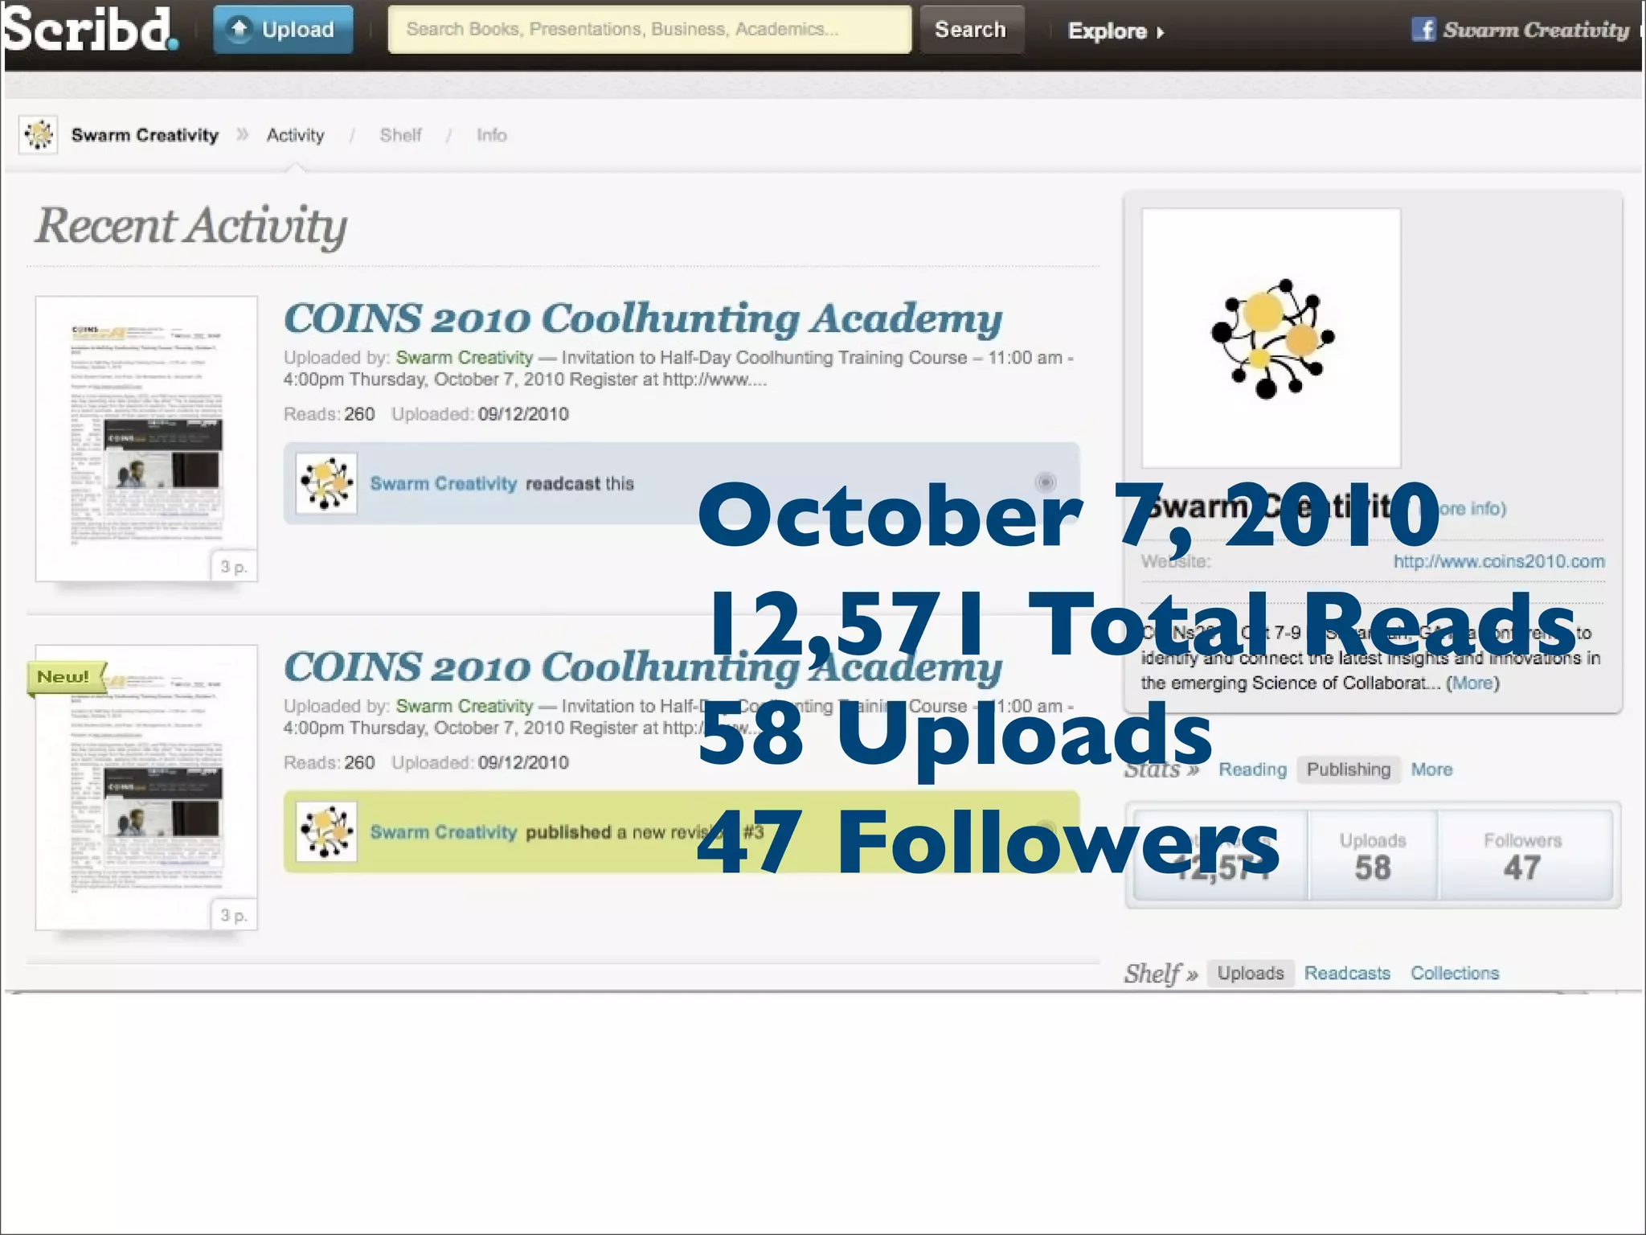Select the Readcasts shelf tab
Viewport: 1646px width, 1235px height.
[x=1347, y=973]
